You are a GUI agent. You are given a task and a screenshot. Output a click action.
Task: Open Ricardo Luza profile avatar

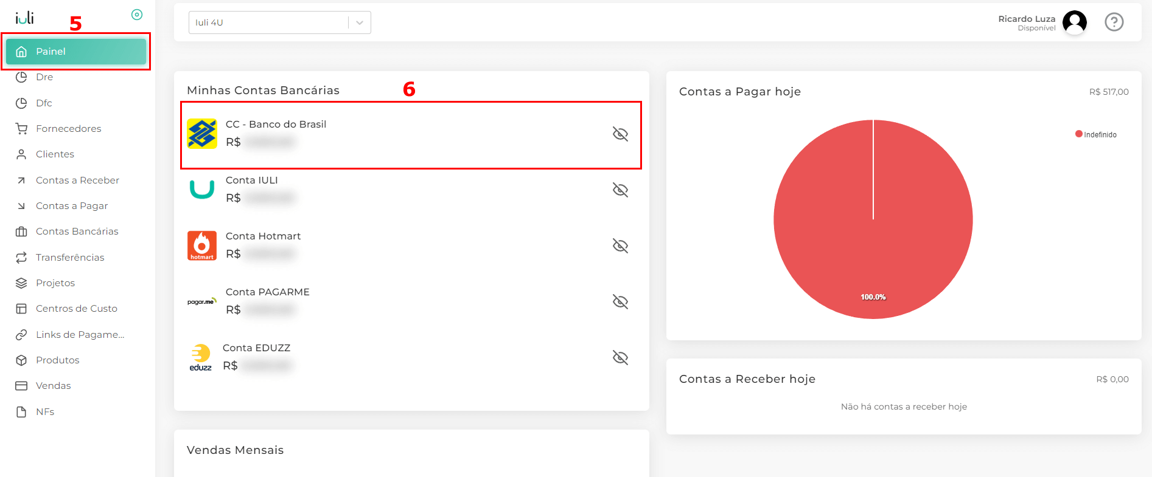(x=1074, y=22)
